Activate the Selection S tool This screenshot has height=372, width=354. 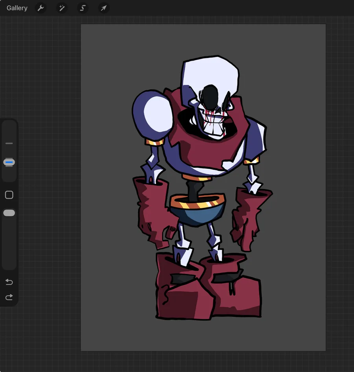click(x=83, y=8)
